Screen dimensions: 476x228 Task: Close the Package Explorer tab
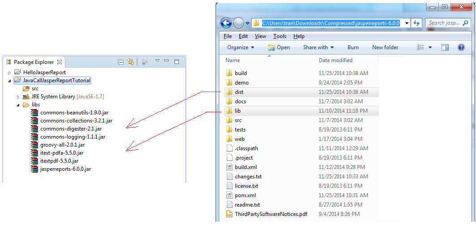[x=59, y=62]
